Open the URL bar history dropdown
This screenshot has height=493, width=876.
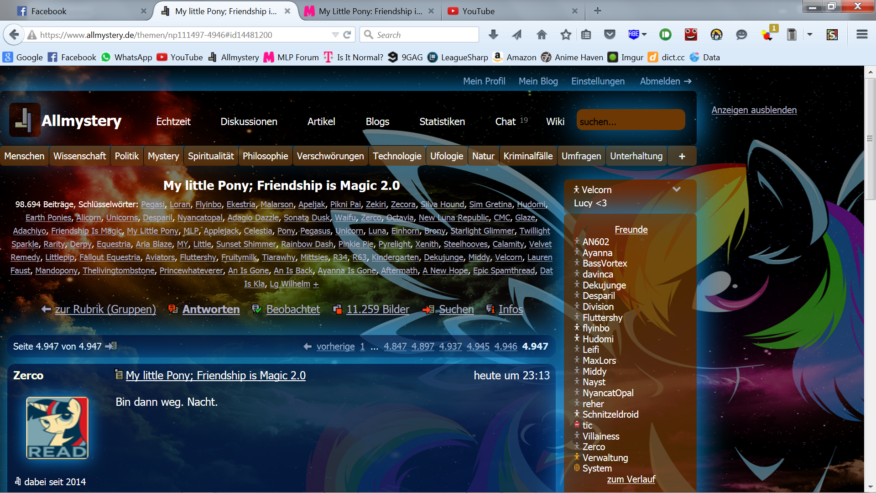[x=335, y=35]
